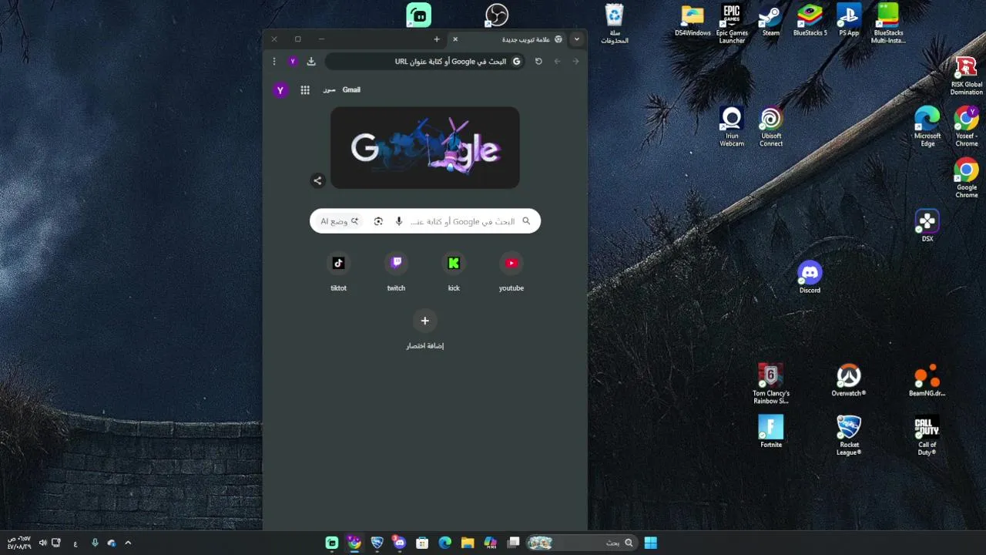986x555 pixels.
Task: Expand hidden system tray icons
Action: 128,543
